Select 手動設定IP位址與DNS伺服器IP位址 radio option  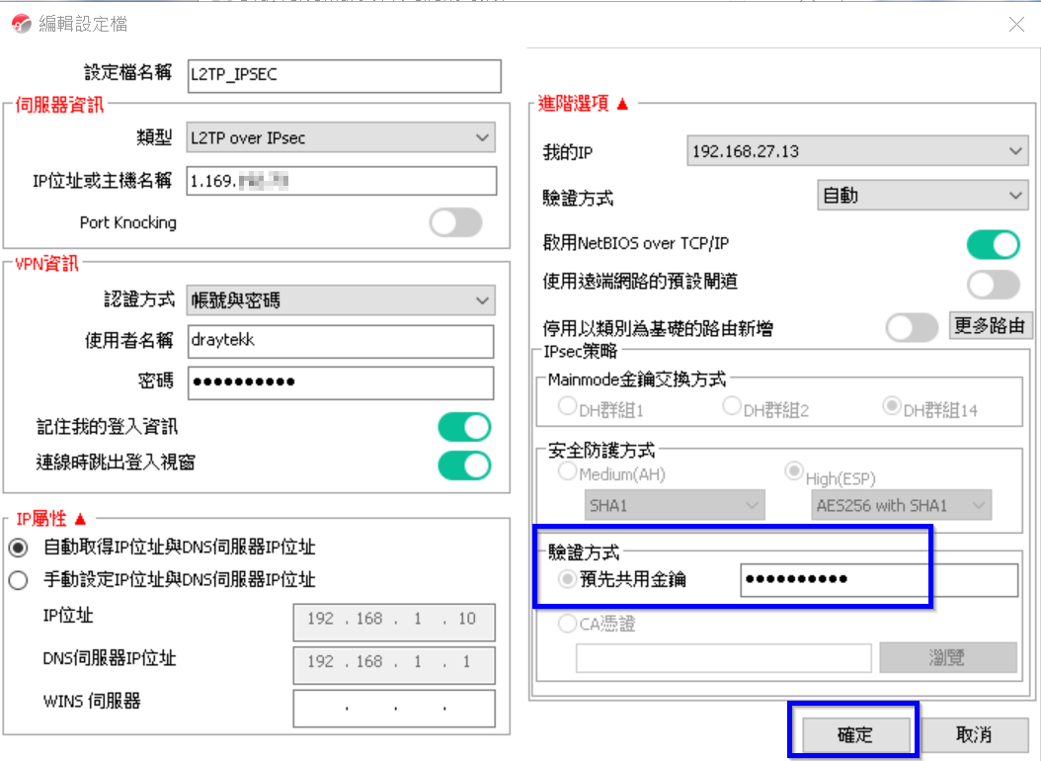click(x=18, y=580)
